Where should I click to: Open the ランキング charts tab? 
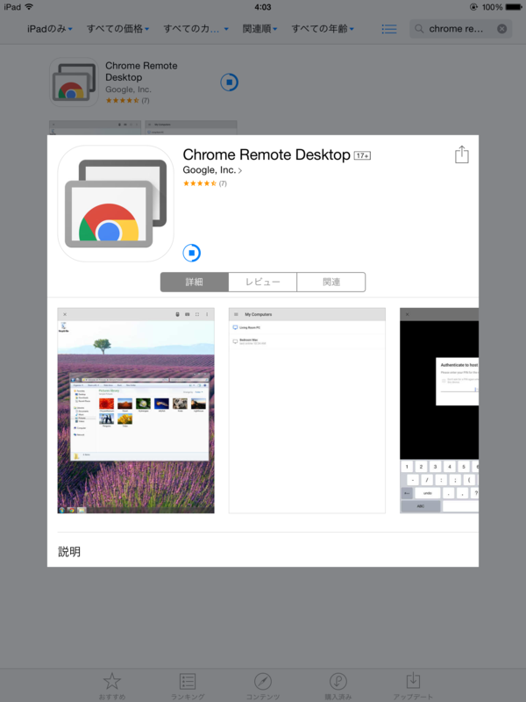(188, 686)
